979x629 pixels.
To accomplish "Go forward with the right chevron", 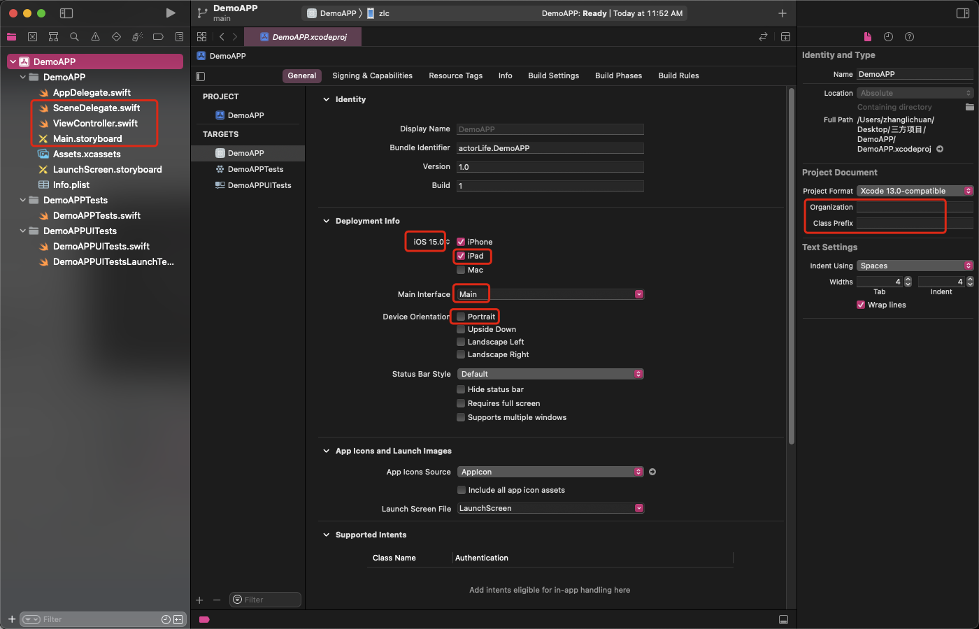I will click(235, 37).
